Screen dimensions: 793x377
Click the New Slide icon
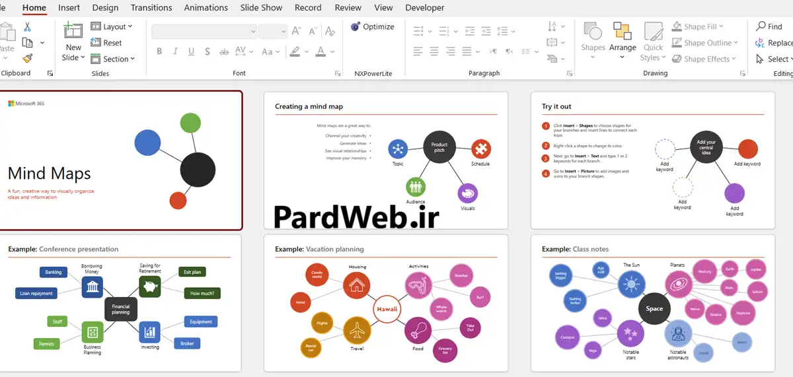(73, 31)
